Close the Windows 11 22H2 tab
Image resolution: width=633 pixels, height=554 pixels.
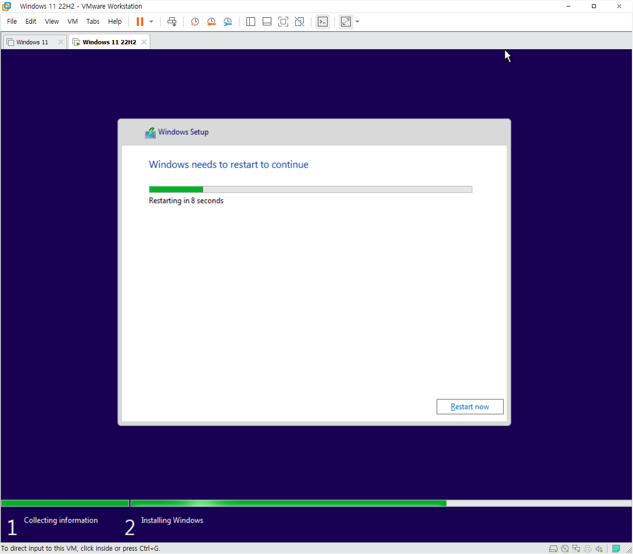[x=144, y=42]
